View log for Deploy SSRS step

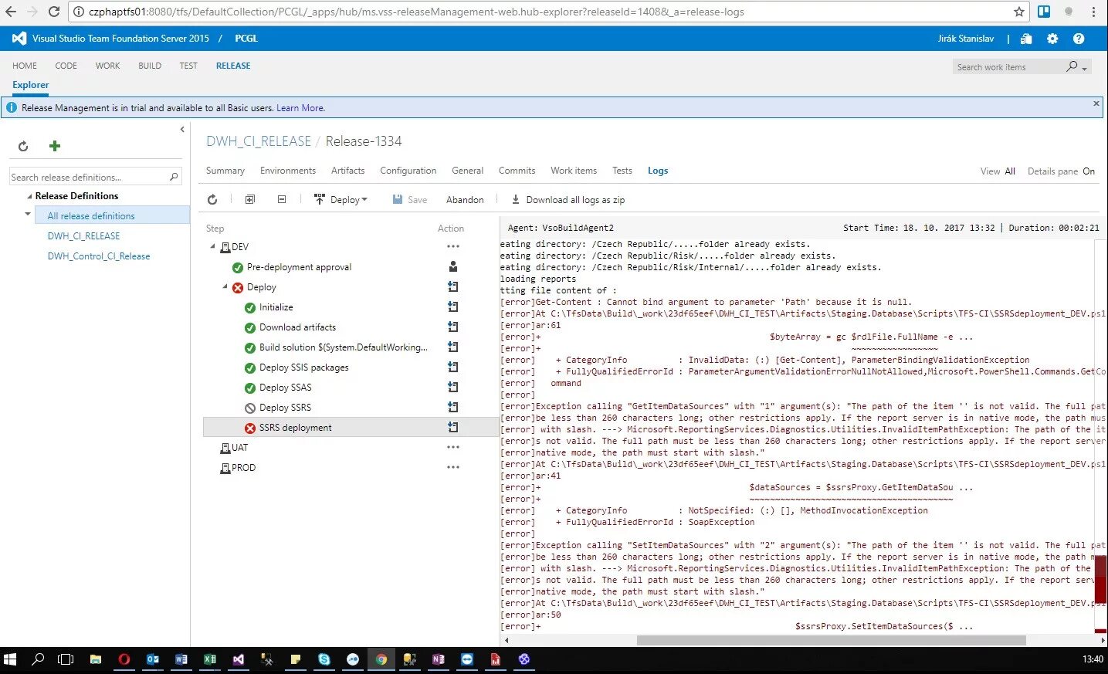(452, 407)
